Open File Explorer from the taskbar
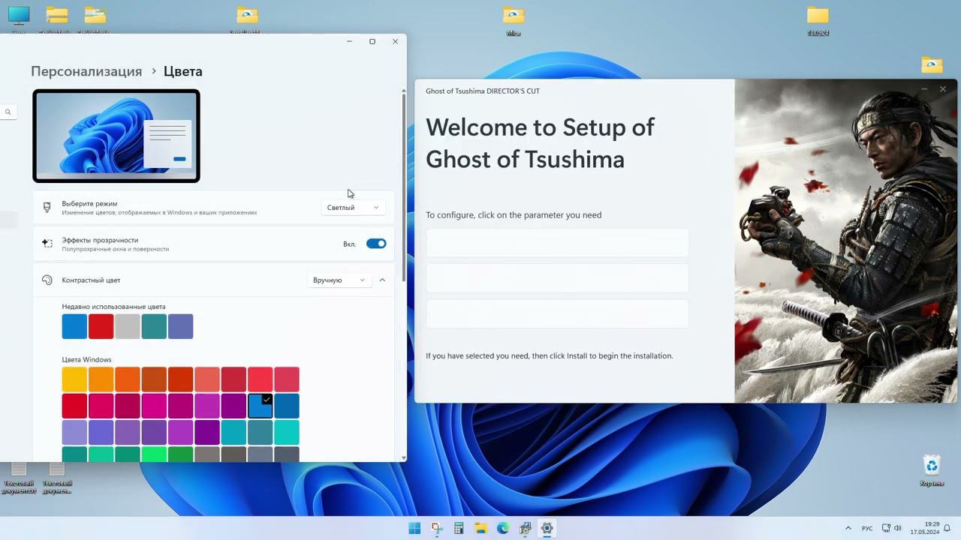961x540 pixels. [480, 528]
